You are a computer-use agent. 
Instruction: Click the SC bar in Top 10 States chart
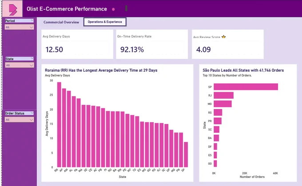(x=216, y=129)
